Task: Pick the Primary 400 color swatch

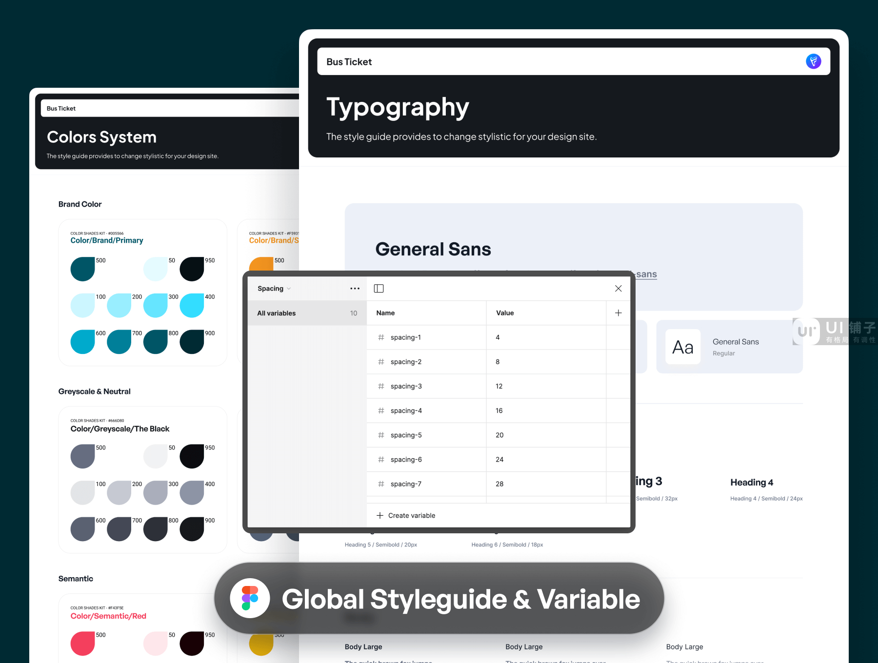Action: [192, 305]
